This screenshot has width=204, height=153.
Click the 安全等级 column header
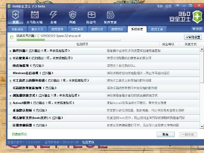pos(168,44)
